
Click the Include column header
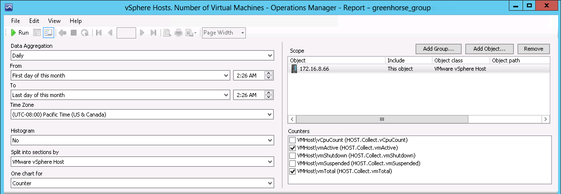pos(409,60)
